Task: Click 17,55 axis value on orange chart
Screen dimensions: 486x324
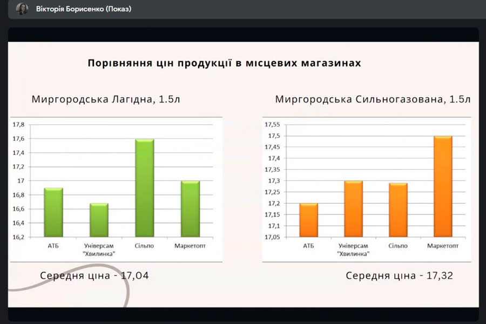Action: 272,125
